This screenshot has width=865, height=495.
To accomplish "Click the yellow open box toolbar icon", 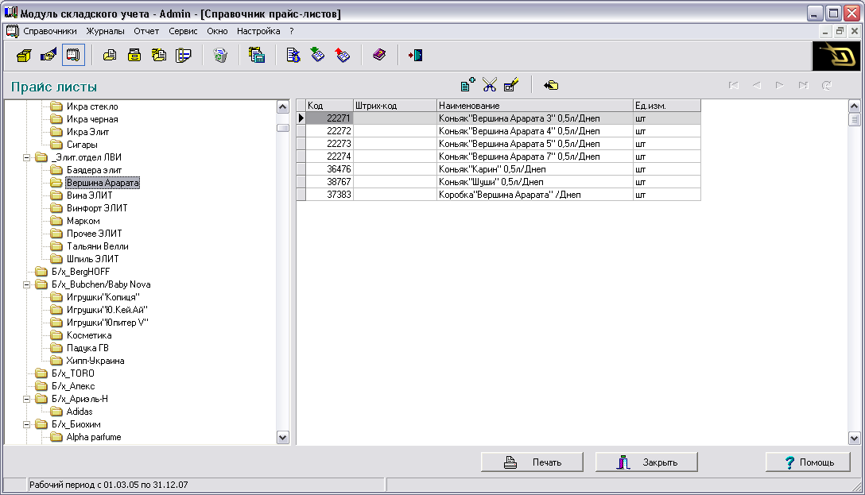I will [x=24, y=55].
